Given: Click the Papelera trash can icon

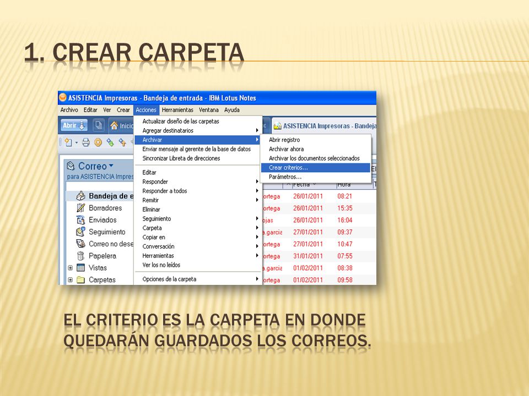Looking at the screenshot, I should pos(80,256).
